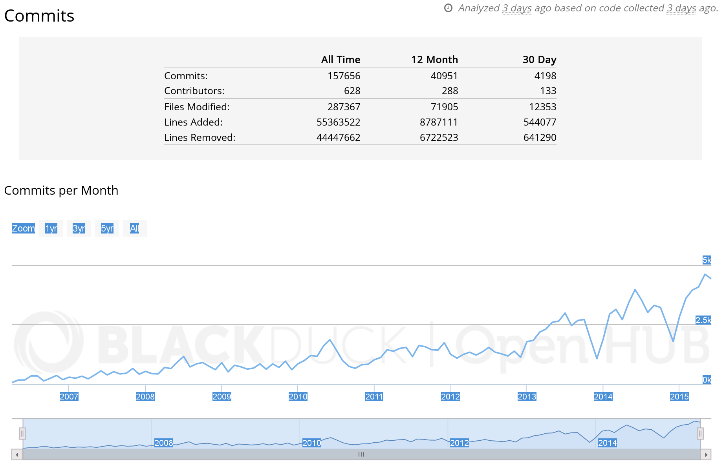Image resolution: width=725 pixels, height=467 pixels.
Task: Click the left scroll arrow on navigator
Action: tap(17, 455)
